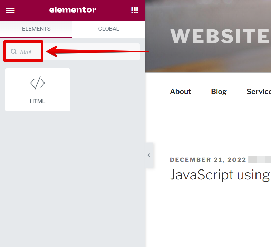Switch to the Global tab
The height and width of the screenshot is (247, 271).
(109, 29)
